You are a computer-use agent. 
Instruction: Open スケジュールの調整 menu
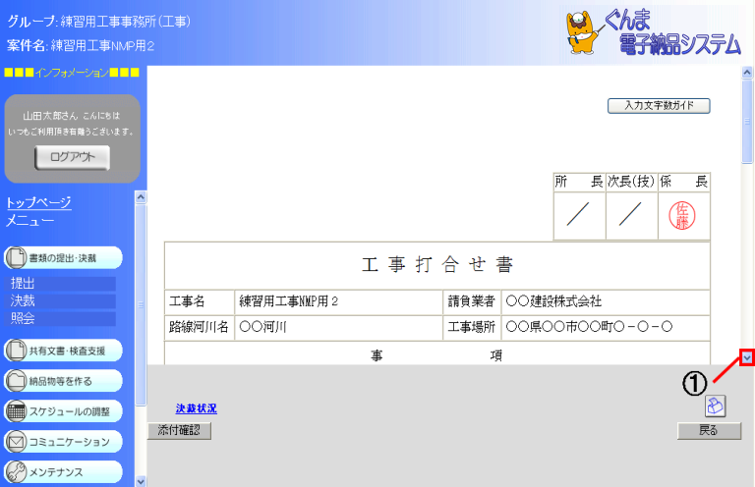[x=63, y=411]
